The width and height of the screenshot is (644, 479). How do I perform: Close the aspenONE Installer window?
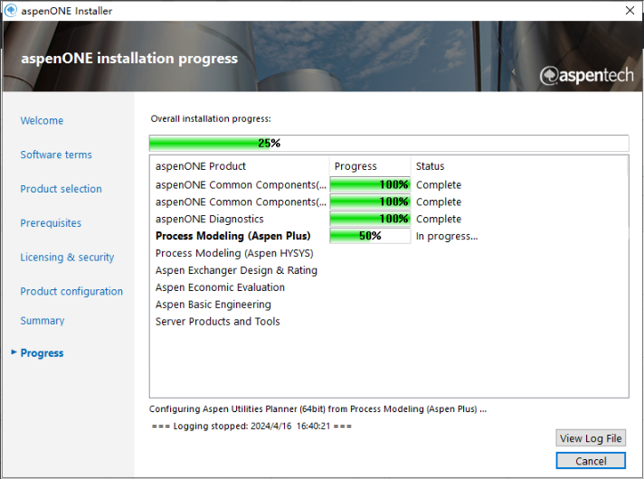[630, 10]
